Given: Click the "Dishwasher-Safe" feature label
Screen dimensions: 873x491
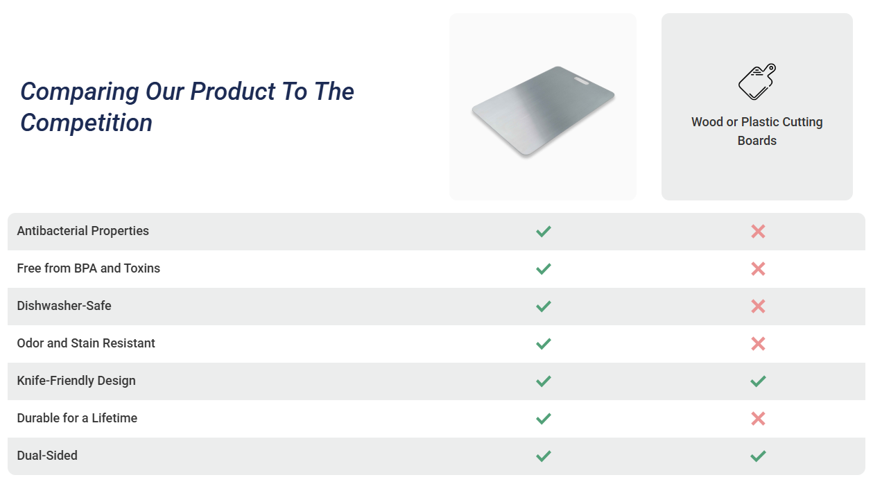Looking at the screenshot, I should 64,306.
